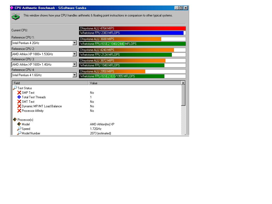Click the Whetstone FPU/iSSE2 1040/2440 MFLOPS bar
The image size is (272, 204).
click(132, 44)
